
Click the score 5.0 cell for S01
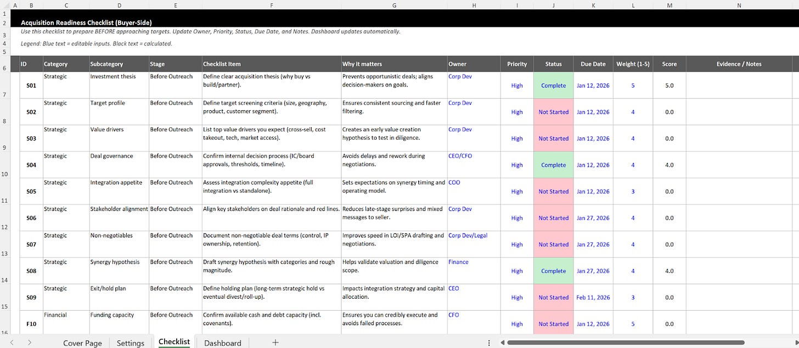click(x=669, y=85)
